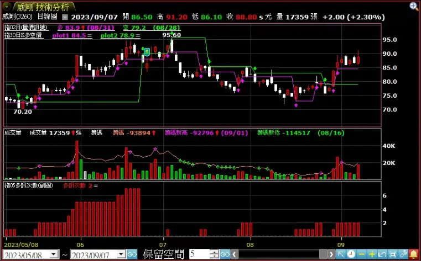Click the 籌碼新低 -114517 (08/16) value
Screen dimensions: 421x261
[300, 133]
